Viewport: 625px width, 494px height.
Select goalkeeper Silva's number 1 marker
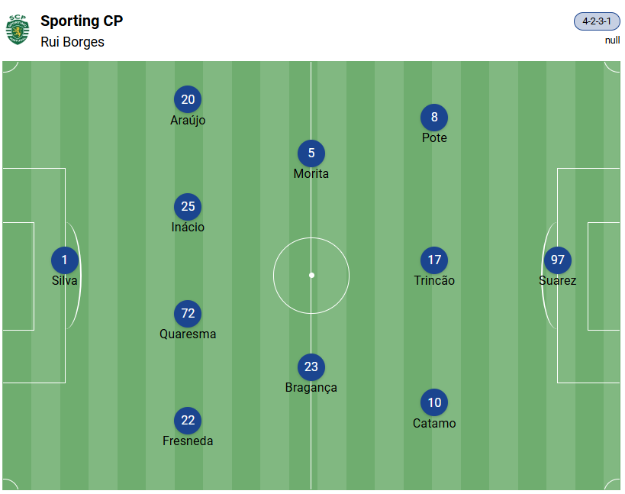coord(65,260)
